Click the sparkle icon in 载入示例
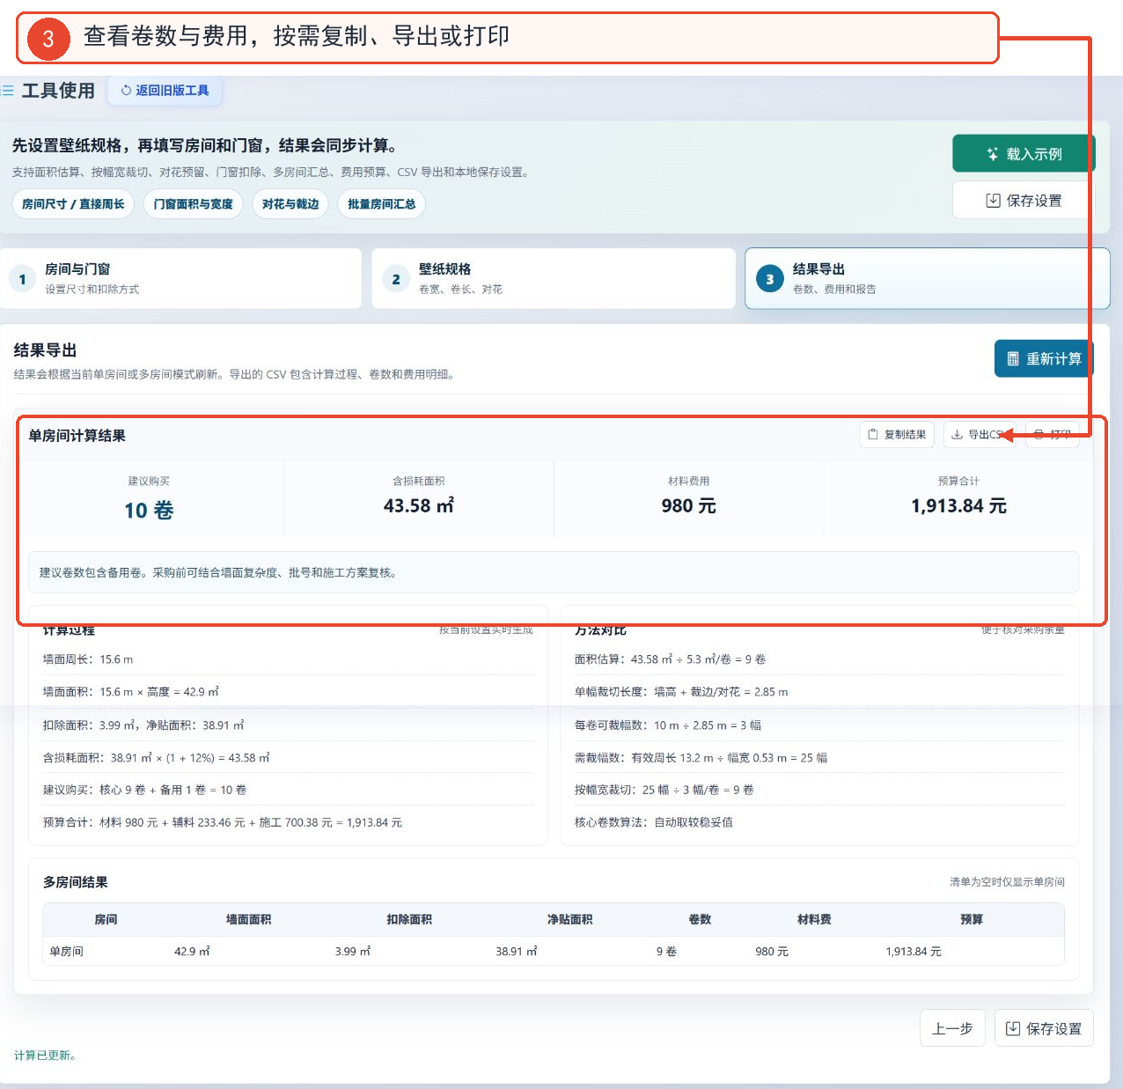This screenshot has height=1089, width=1123. pos(992,154)
